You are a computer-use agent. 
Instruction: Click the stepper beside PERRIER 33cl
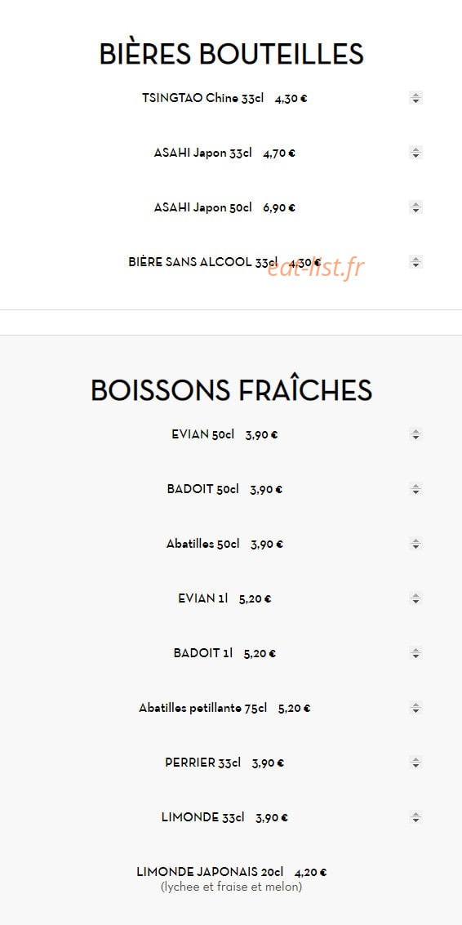click(x=416, y=763)
